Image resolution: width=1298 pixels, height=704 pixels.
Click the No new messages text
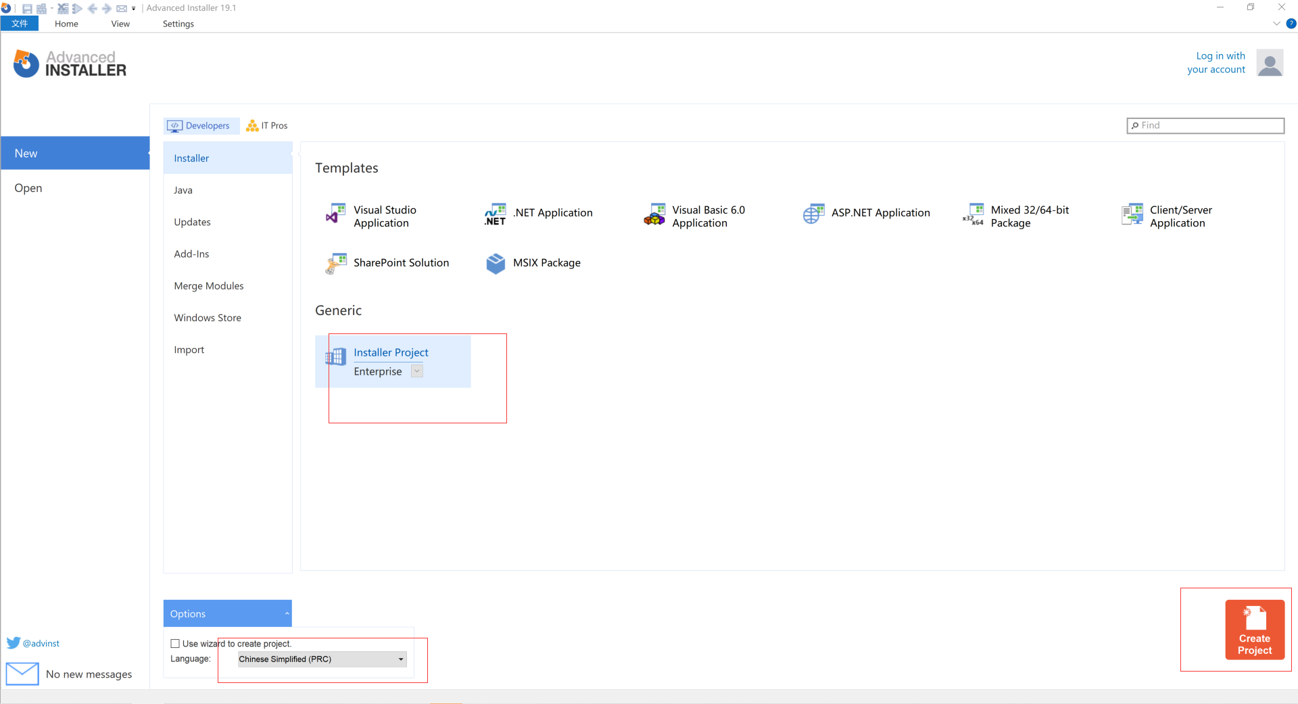click(89, 674)
